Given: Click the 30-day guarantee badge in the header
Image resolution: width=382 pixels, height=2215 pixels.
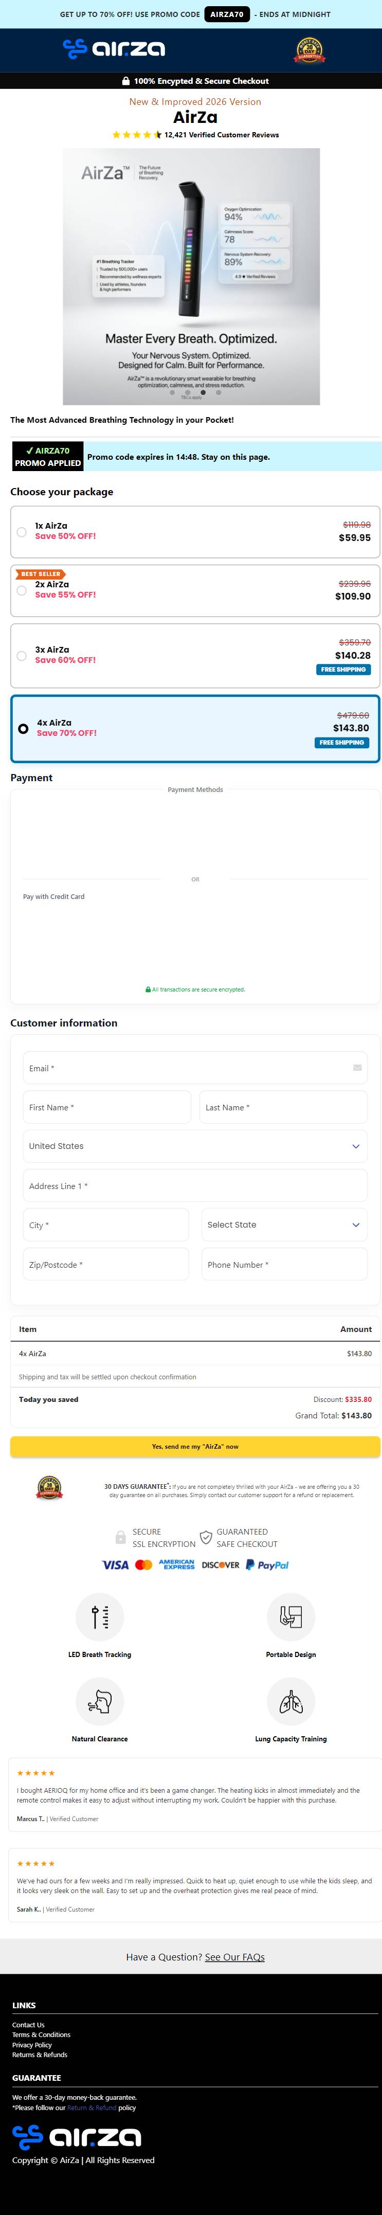Looking at the screenshot, I should tap(310, 51).
